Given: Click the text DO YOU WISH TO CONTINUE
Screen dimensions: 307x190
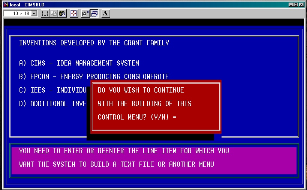Looking at the screenshot, I should tap(141, 90).
